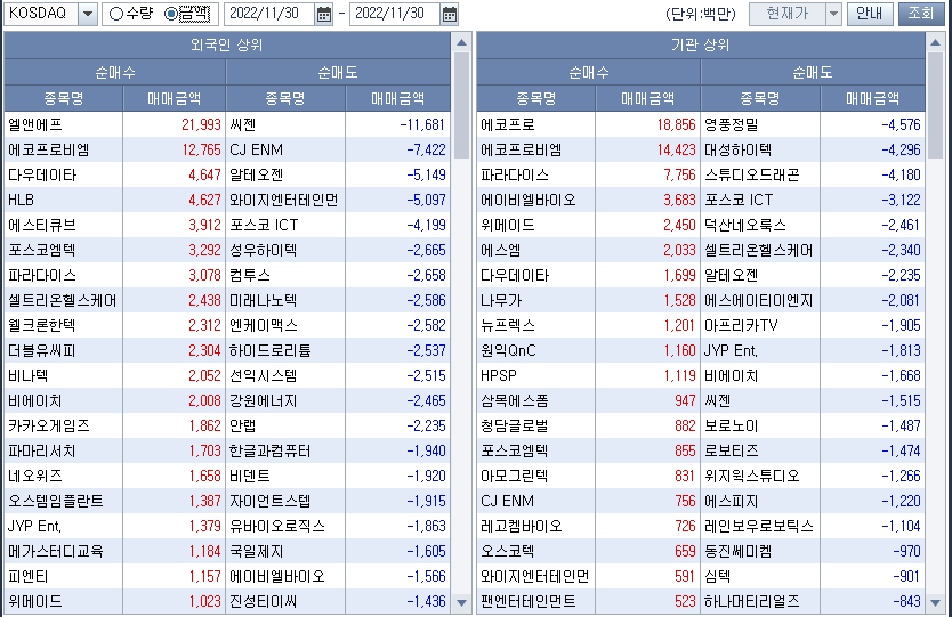Click 순매수 header under 외국인 상위

[115, 72]
